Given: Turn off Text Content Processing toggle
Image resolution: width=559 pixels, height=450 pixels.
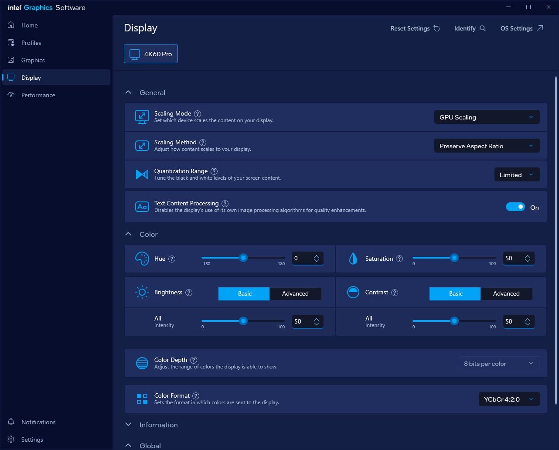Looking at the screenshot, I should coord(515,207).
